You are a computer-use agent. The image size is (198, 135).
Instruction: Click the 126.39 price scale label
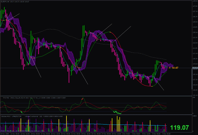tap(195, 16)
